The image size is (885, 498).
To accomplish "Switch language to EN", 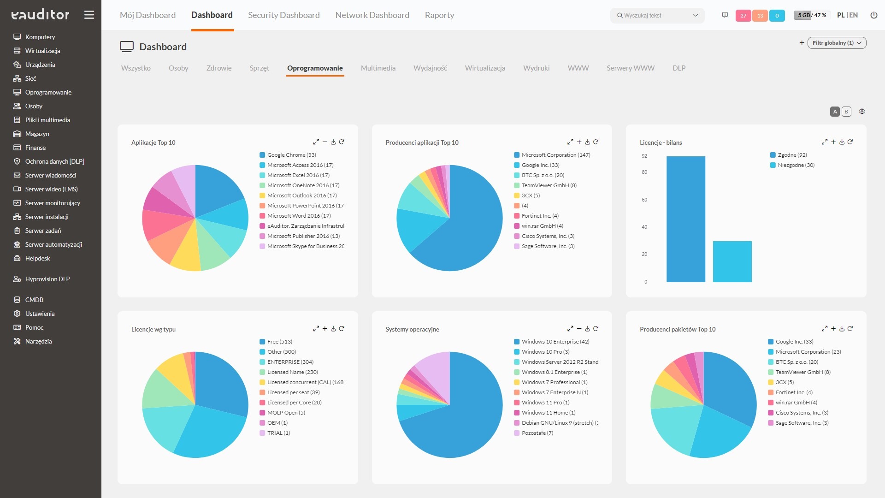I will [854, 15].
